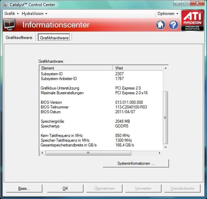Click the horizontal scrollbar thumb

(88, 153)
